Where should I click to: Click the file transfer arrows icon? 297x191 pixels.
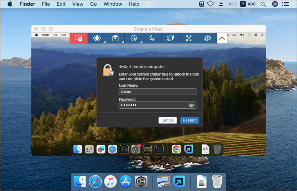point(152,38)
